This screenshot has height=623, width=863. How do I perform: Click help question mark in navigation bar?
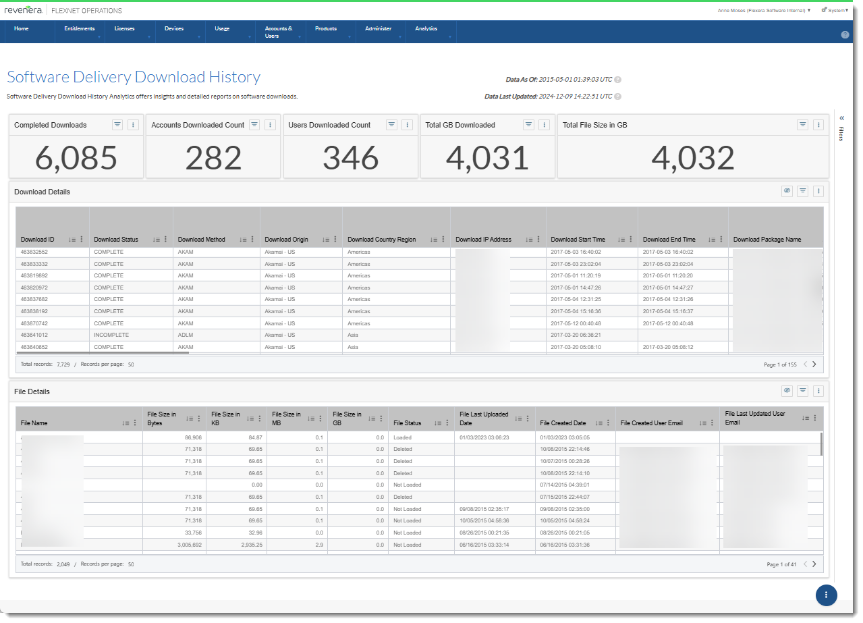click(845, 34)
